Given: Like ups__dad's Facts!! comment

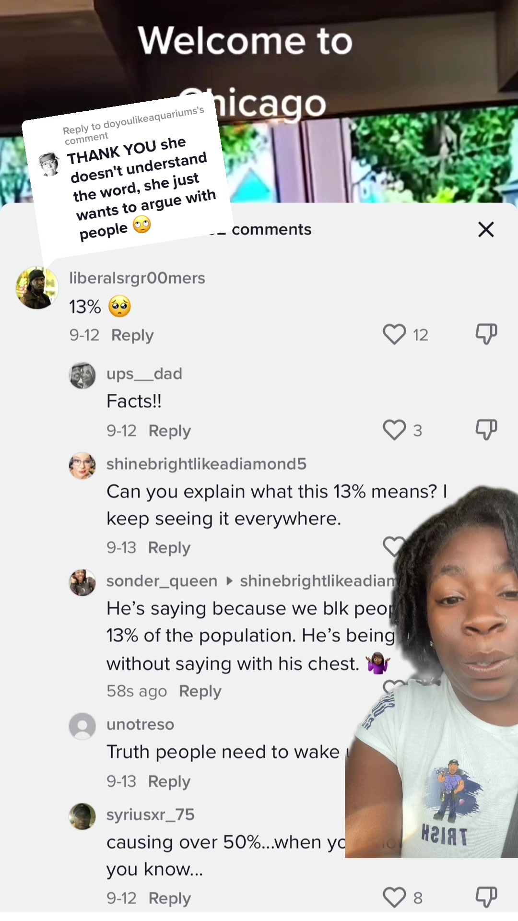Looking at the screenshot, I should [x=394, y=430].
